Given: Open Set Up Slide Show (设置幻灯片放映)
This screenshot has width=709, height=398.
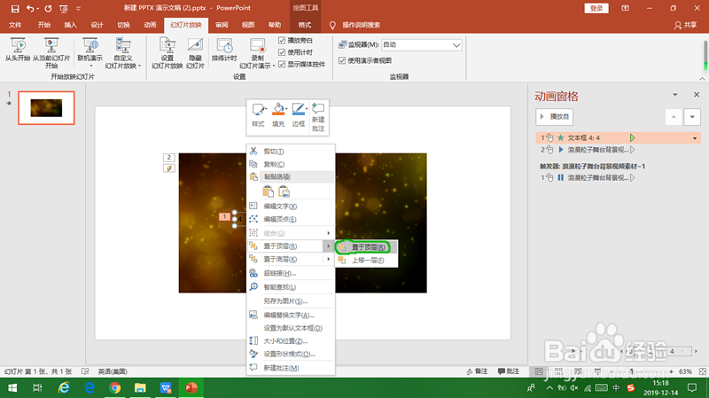Looking at the screenshot, I should coord(167,53).
